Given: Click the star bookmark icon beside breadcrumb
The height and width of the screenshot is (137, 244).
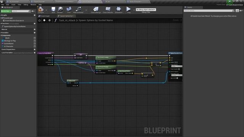Looking at the screenshot, I should pyautogui.click(x=40, y=20).
